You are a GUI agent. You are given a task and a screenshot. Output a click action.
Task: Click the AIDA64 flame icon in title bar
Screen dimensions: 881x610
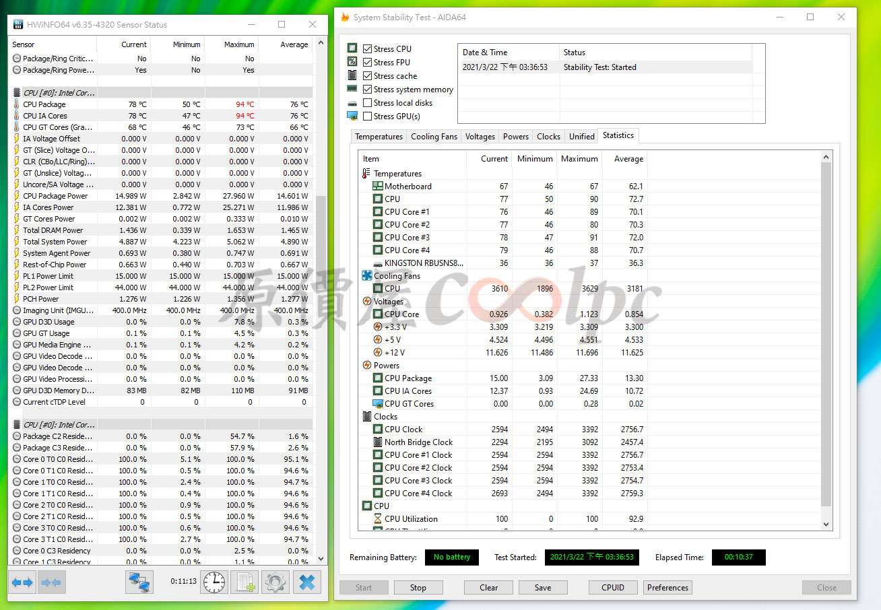(x=345, y=18)
